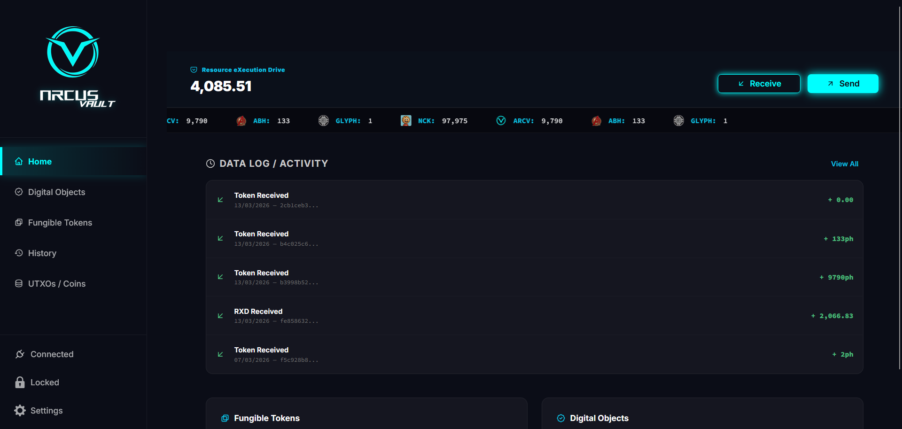The height and width of the screenshot is (429, 902).
Task: Follow the View All activity link
Action: (x=844, y=164)
